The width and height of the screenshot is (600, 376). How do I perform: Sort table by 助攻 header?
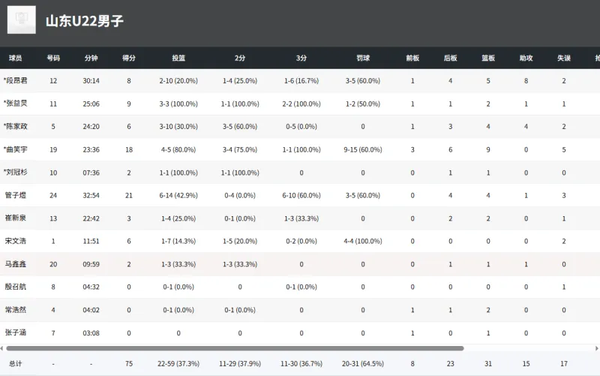coord(526,58)
